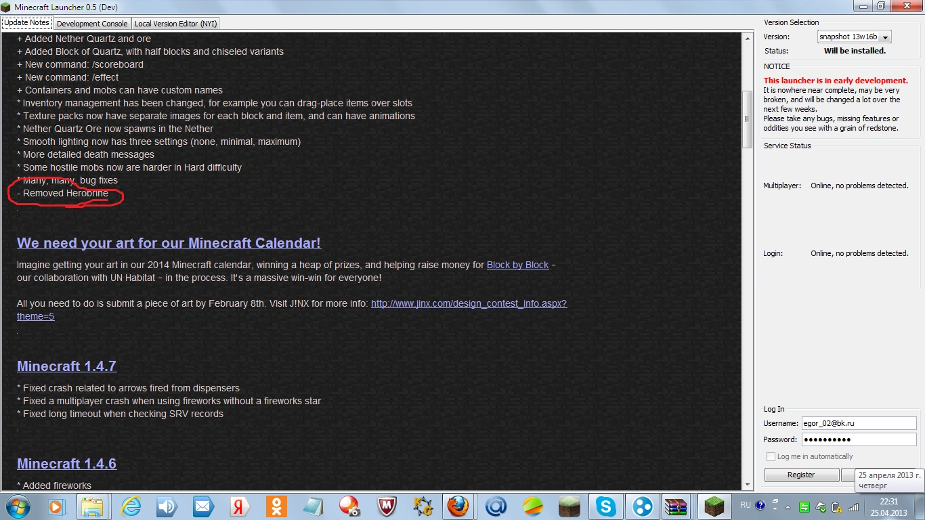Open the network signal tray icon
Screen dimensions: 925x520
coord(853,506)
